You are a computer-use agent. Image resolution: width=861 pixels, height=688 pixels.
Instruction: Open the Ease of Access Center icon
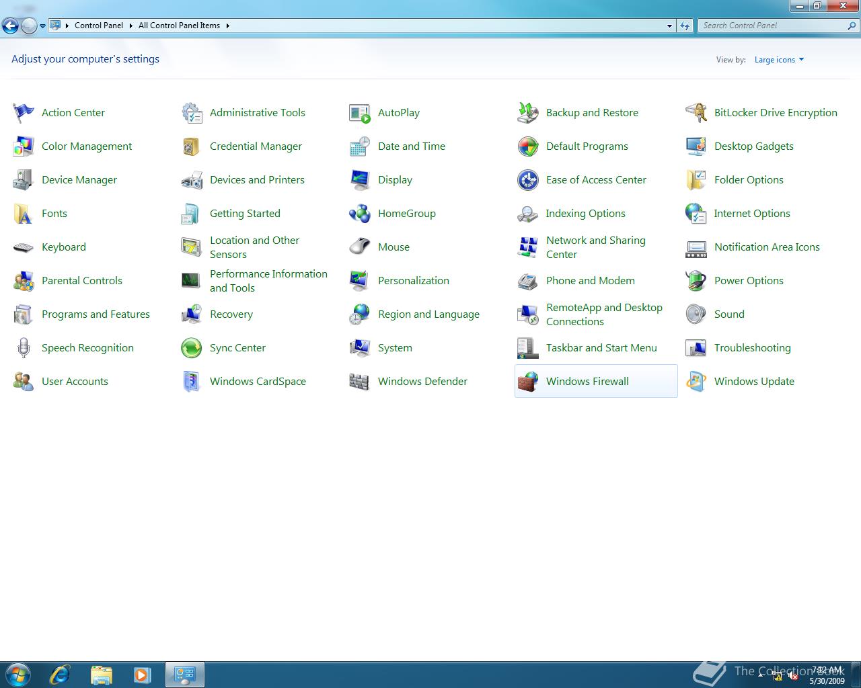click(x=528, y=180)
